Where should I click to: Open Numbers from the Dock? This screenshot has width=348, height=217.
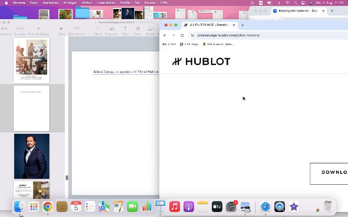click(146, 207)
